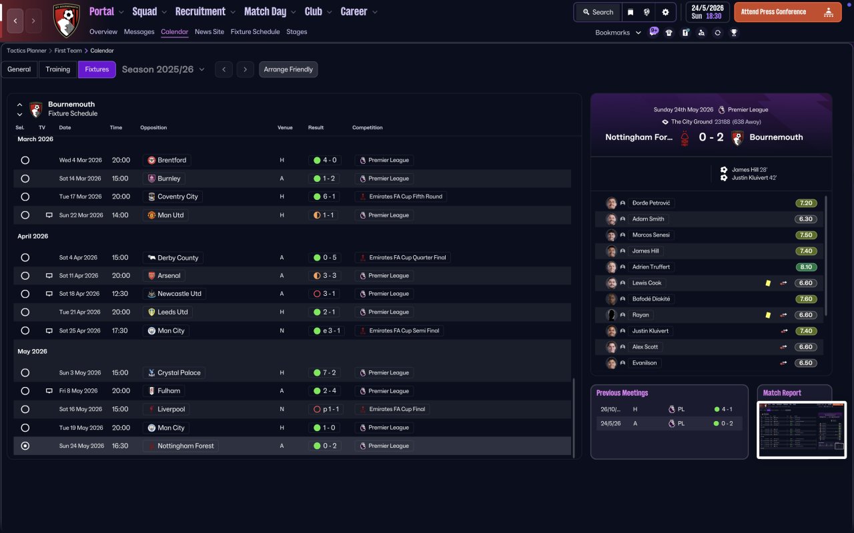This screenshot has width=854, height=533.
Task: Click Justin Kluivert's substitution arrows icon
Action: pos(784,331)
